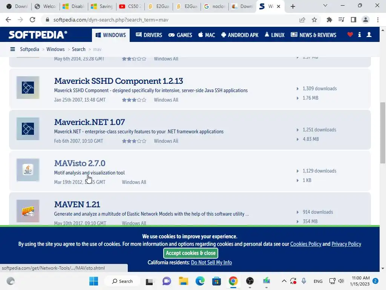Open OBS Studio from taskbar
Viewport: 386px width, 290px height.
(250, 281)
